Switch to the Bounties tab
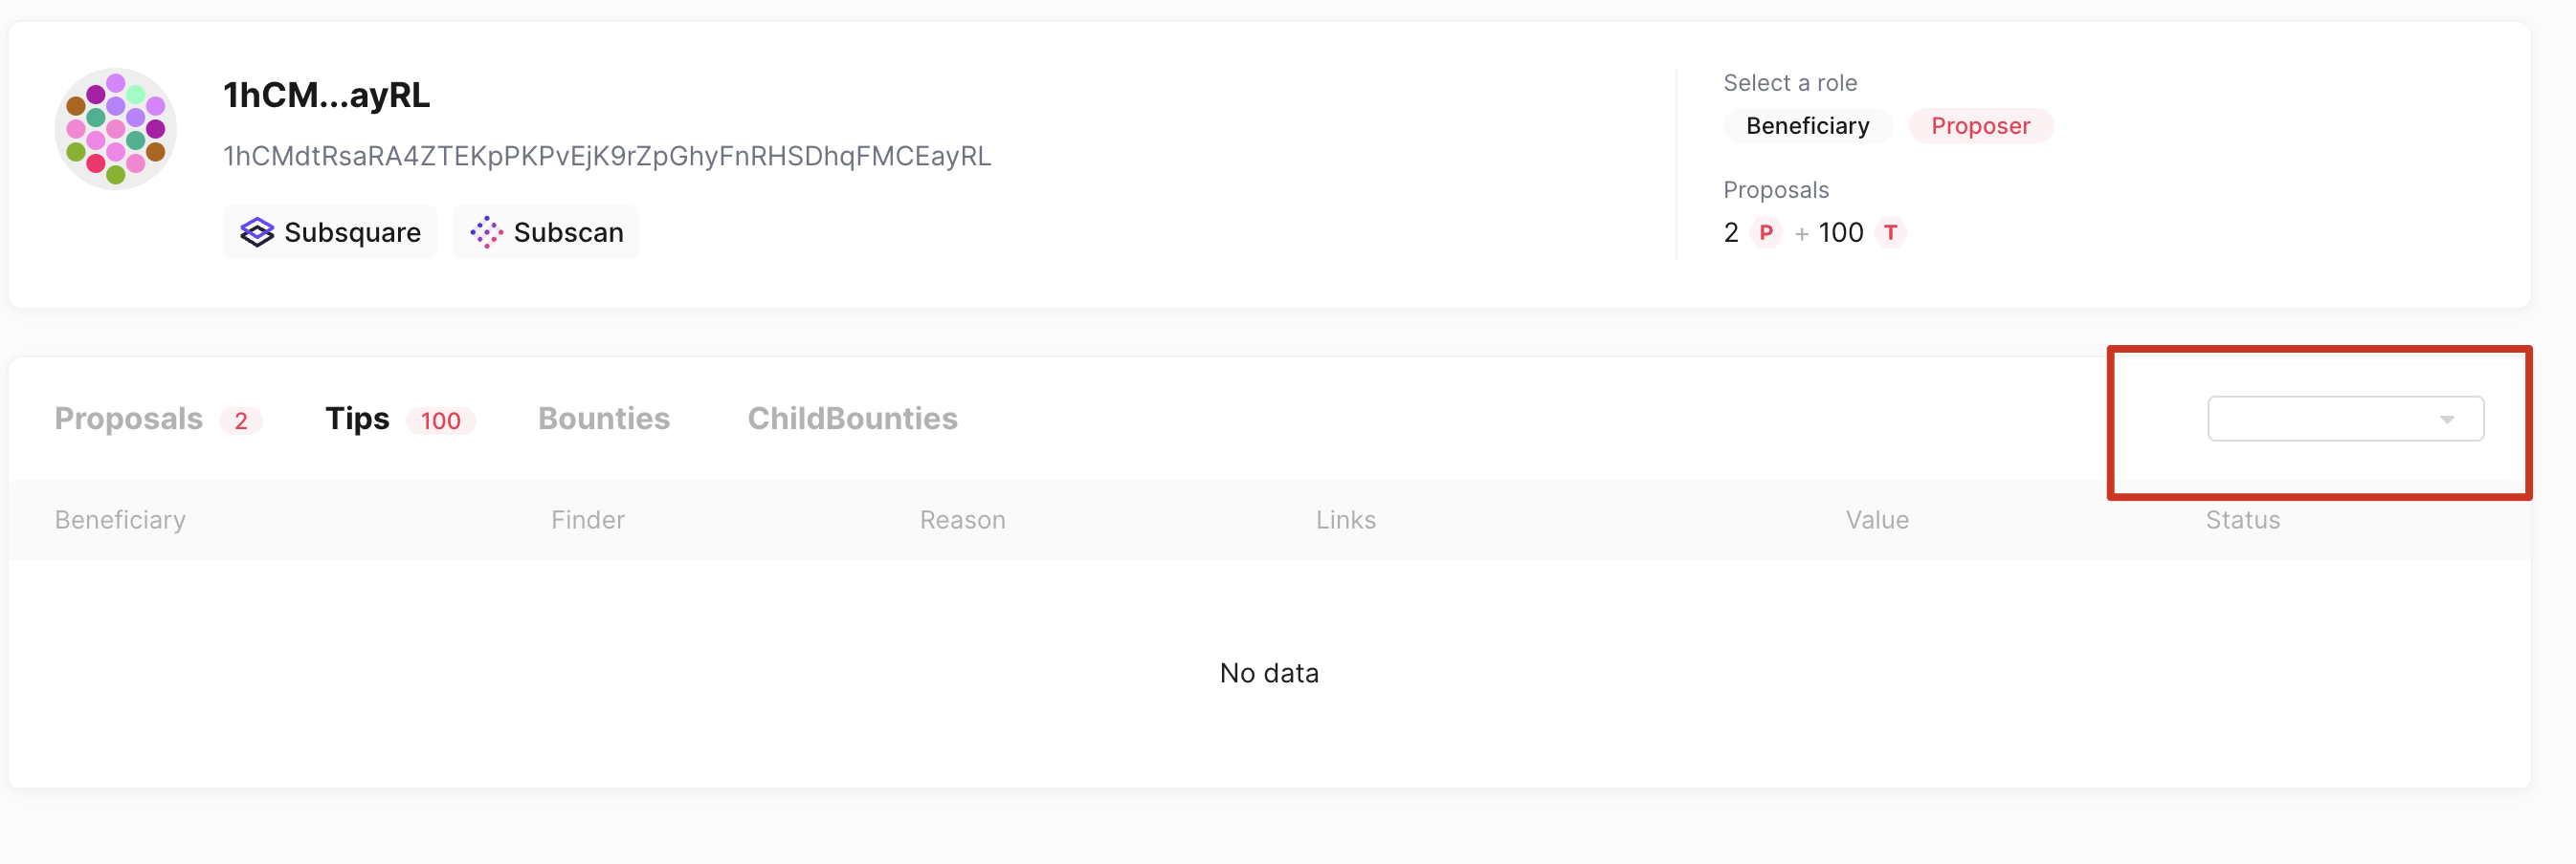 [603, 419]
